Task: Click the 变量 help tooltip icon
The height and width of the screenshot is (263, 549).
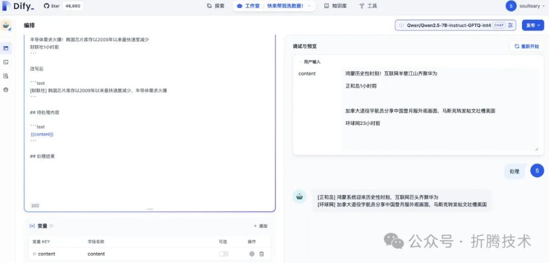Action: pyautogui.click(x=51, y=226)
